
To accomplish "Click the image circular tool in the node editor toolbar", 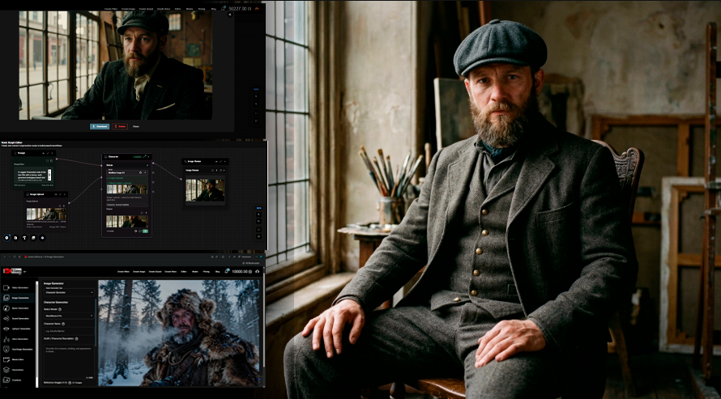I will pos(33,238).
